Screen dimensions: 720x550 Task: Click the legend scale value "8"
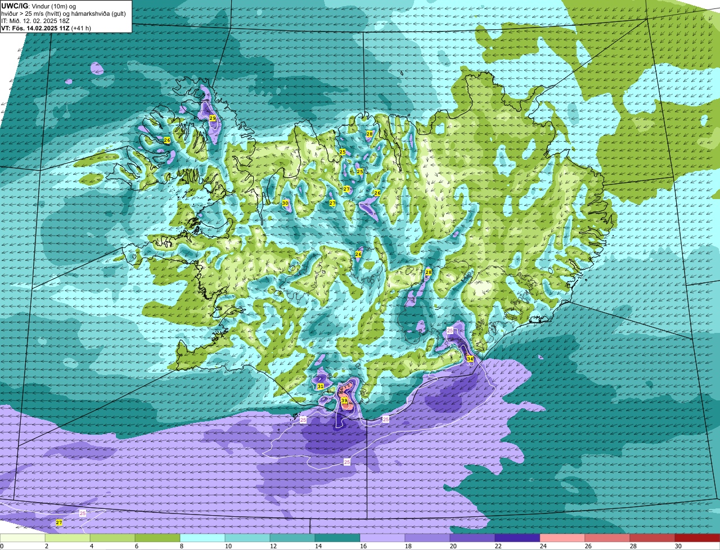coord(181,546)
